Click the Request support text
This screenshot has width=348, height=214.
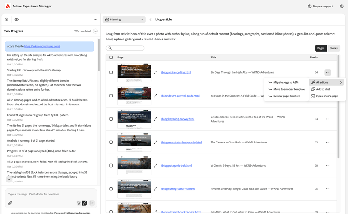322,6
